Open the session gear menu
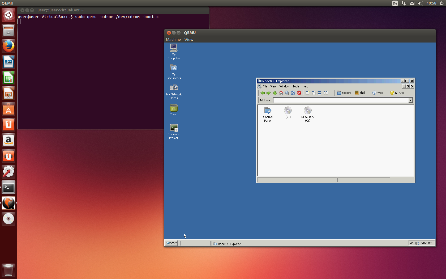Viewport: 446px width, 279px height. coord(442,3)
